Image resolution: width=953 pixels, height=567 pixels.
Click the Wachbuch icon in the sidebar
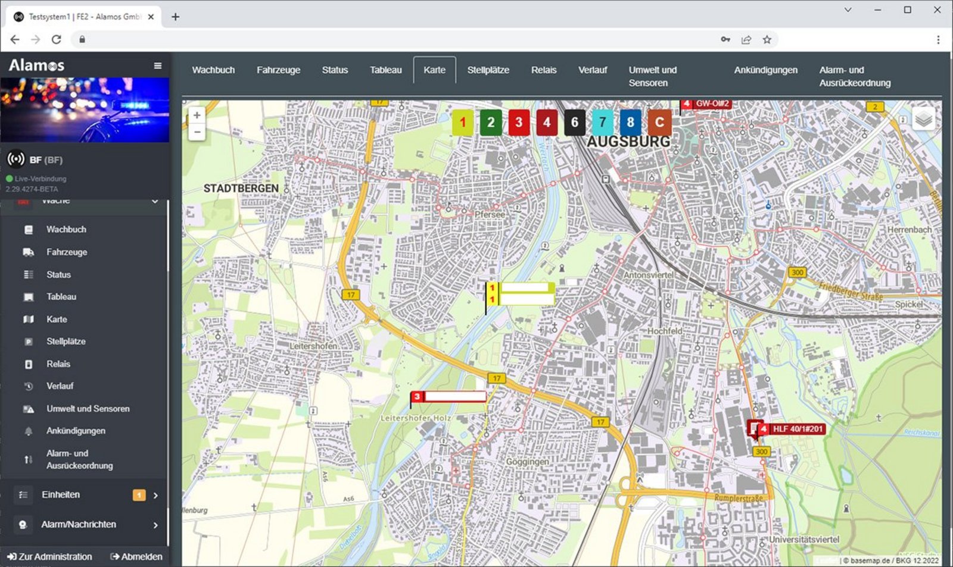(28, 230)
